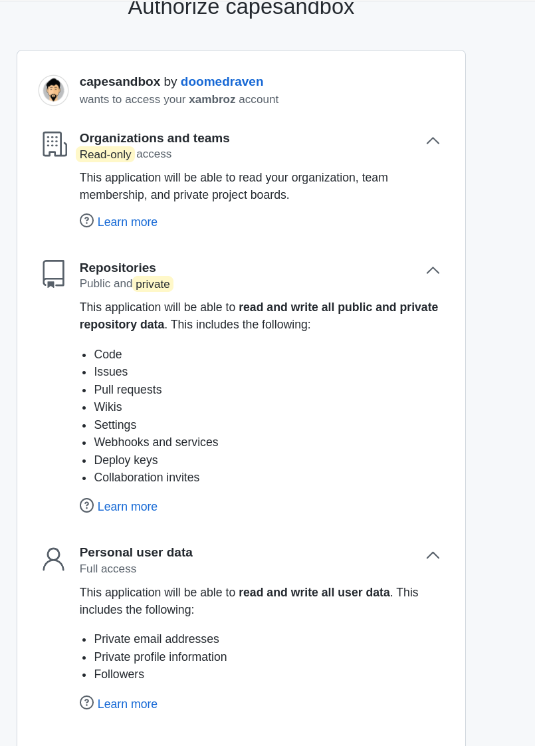Click the capesandbox avatar image

[x=53, y=90]
